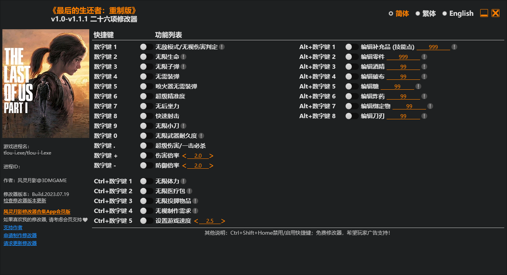Open the 支持作者 link

click(13, 227)
